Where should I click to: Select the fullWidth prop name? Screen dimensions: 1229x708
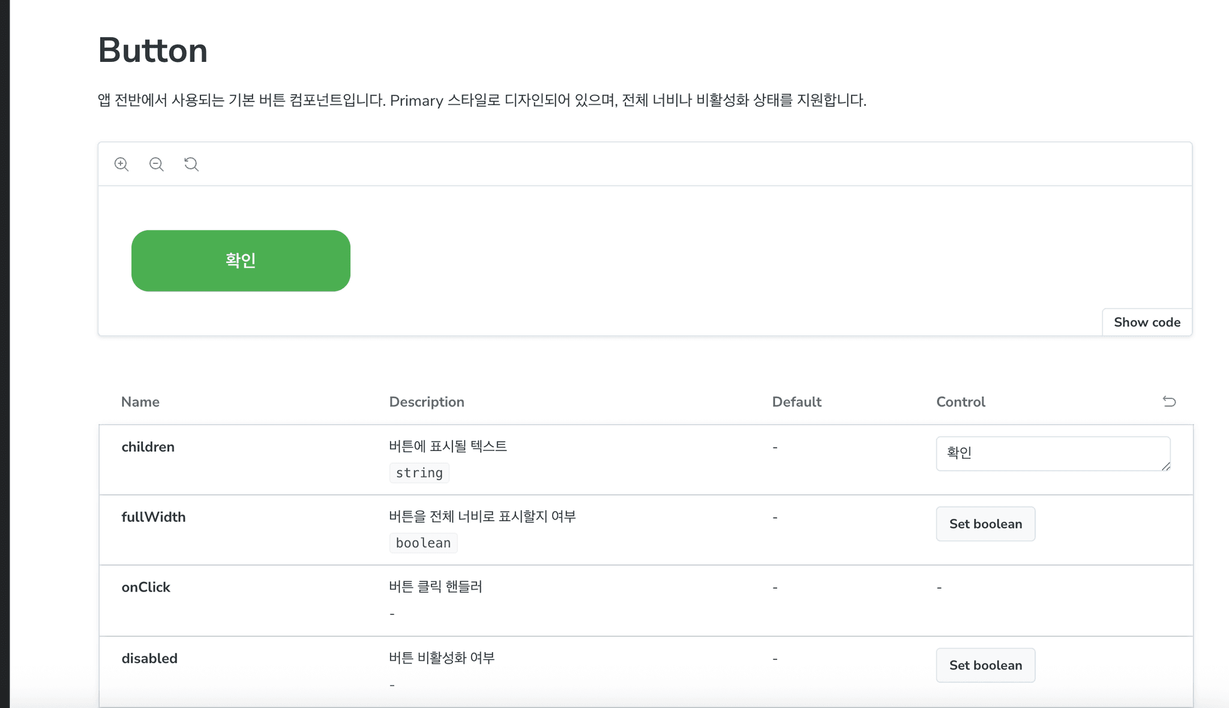click(154, 517)
